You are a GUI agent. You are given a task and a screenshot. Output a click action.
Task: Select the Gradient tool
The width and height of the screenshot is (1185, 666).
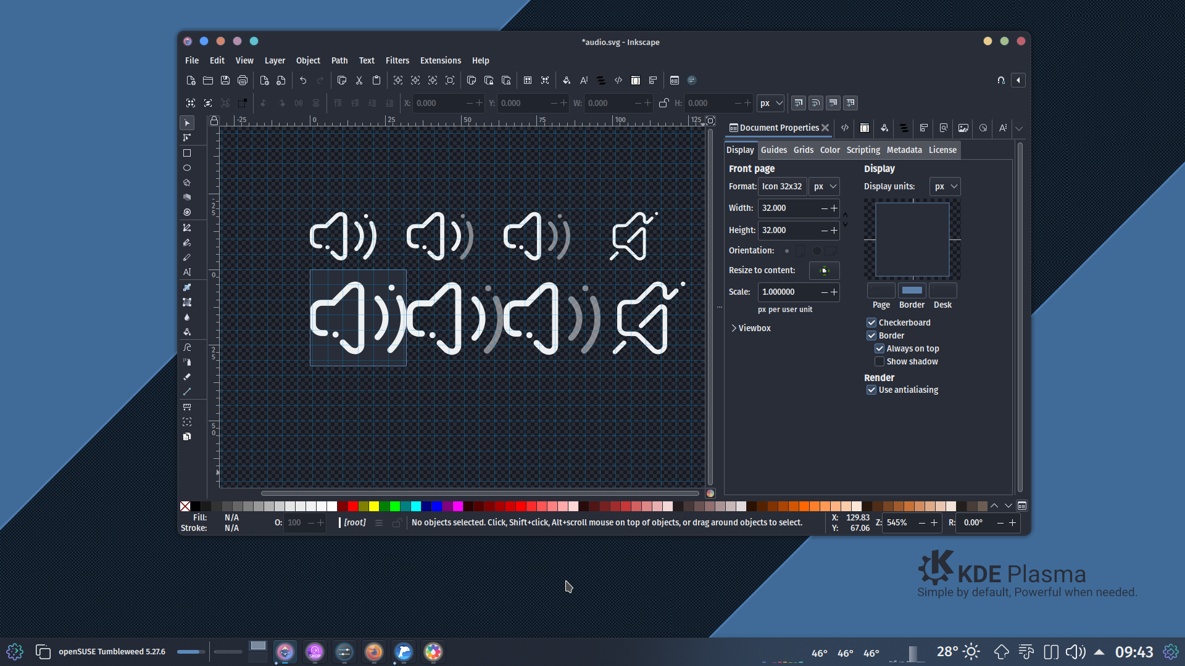click(187, 287)
